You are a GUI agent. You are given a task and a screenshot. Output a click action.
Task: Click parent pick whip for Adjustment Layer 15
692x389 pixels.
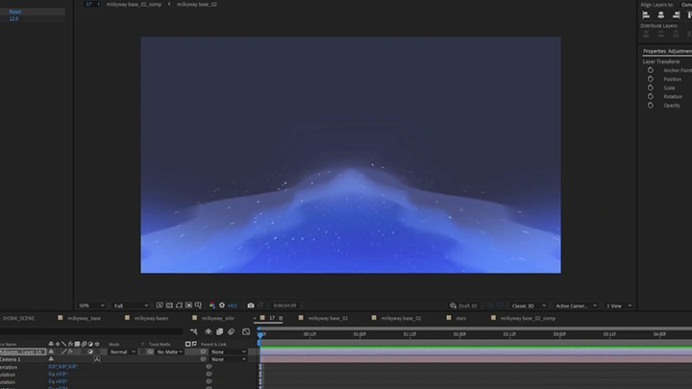[204, 352]
